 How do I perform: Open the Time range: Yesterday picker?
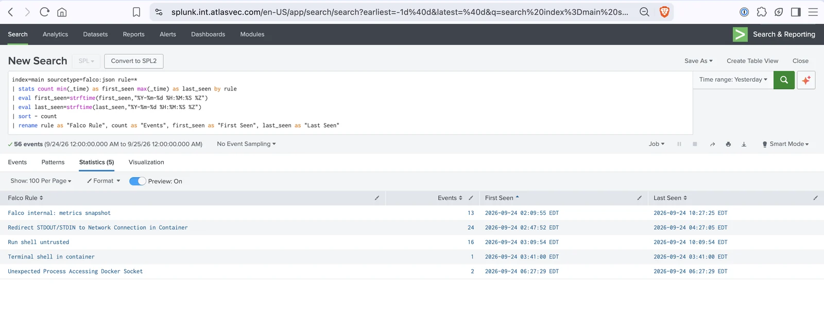point(733,80)
